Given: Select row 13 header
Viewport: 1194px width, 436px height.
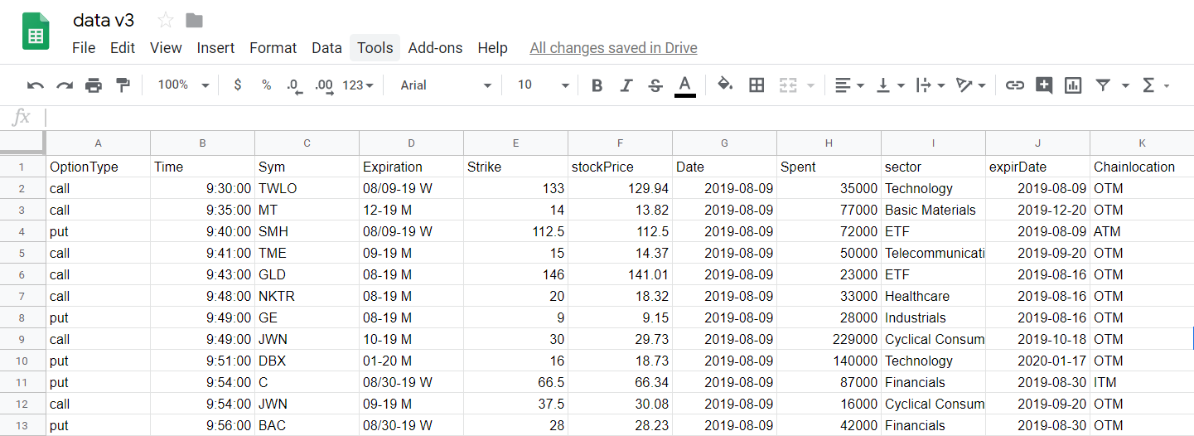Looking at the screenshot, I should click(x=22, y=425).
